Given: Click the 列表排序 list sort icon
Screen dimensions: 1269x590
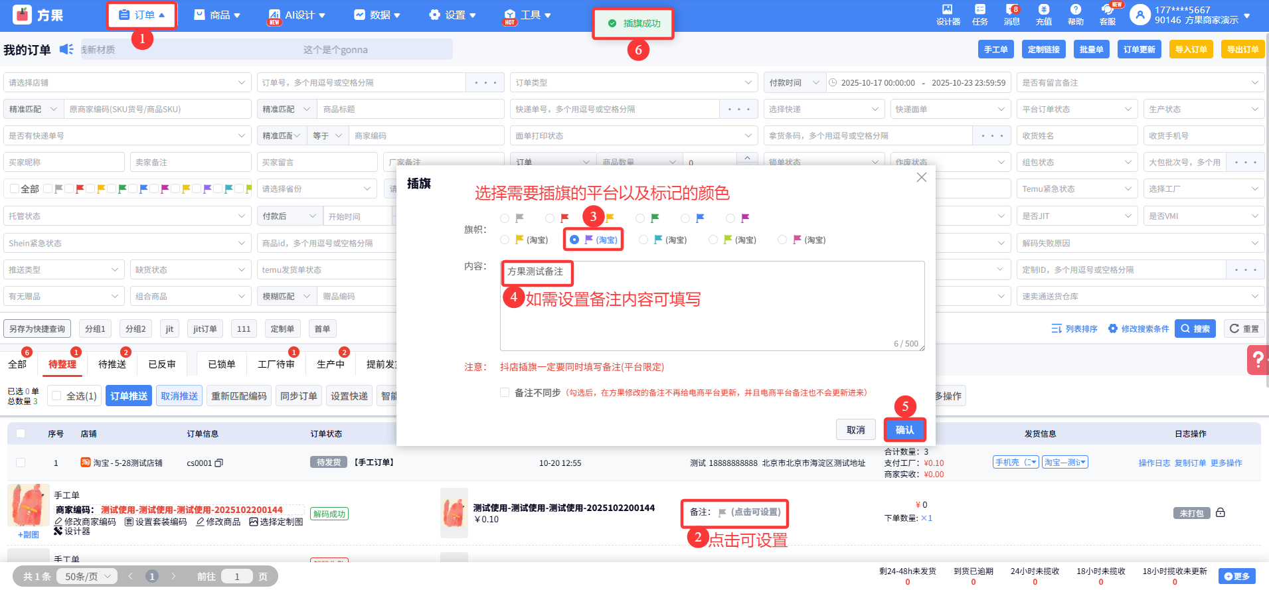Looking at the screenshot, I should 1057,329.
